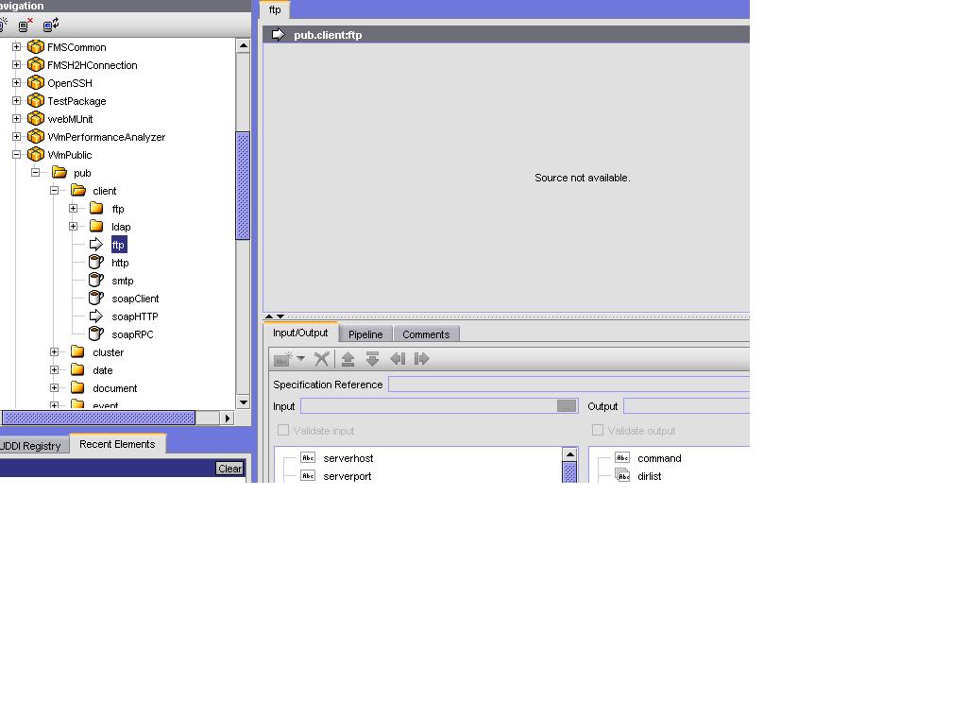
Task: Click the soapHTTP flow service arrow icon
Action: point(96,316)
